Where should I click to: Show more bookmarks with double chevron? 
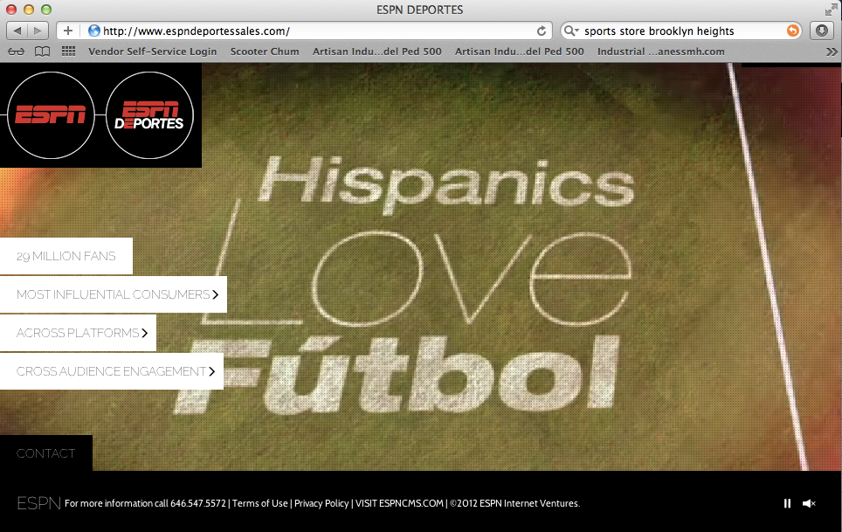tap(832, 52)
